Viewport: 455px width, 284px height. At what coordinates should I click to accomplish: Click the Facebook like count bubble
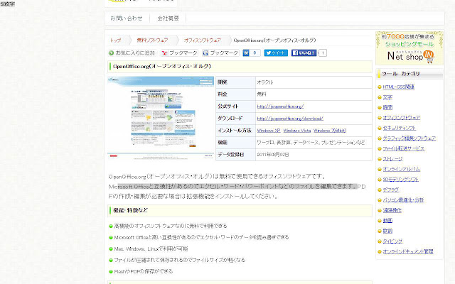click(x=323, y=53)
